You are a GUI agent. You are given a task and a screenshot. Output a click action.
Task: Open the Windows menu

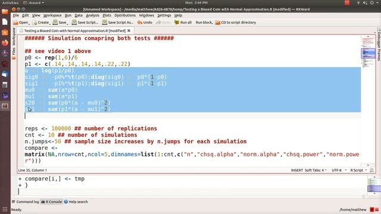coord(146,15)
